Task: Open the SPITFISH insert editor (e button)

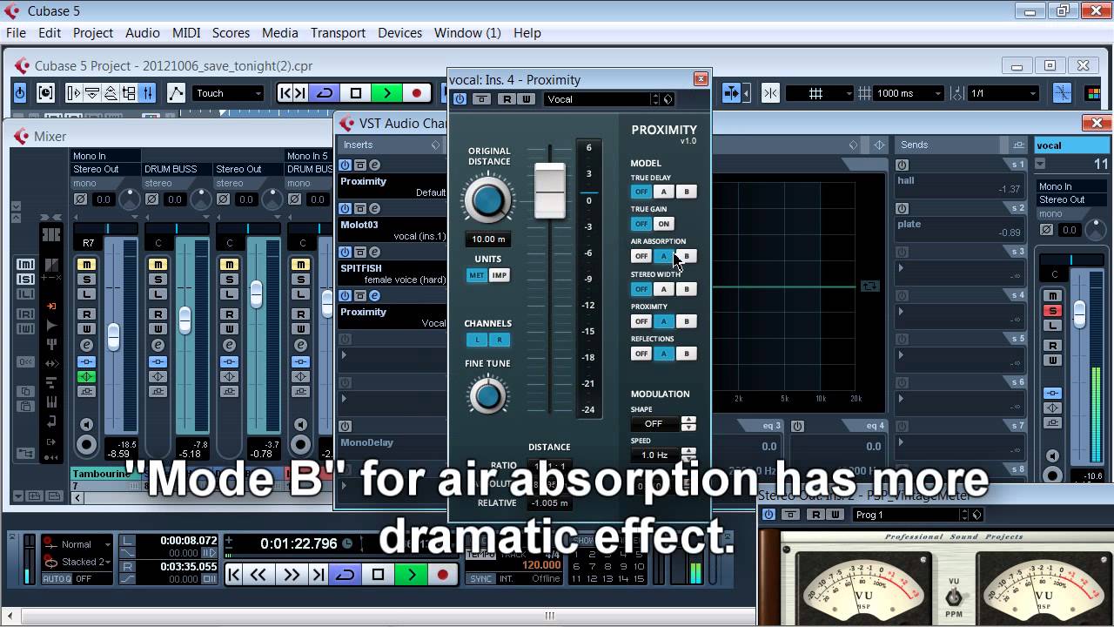Action: (x=374, y=253)
